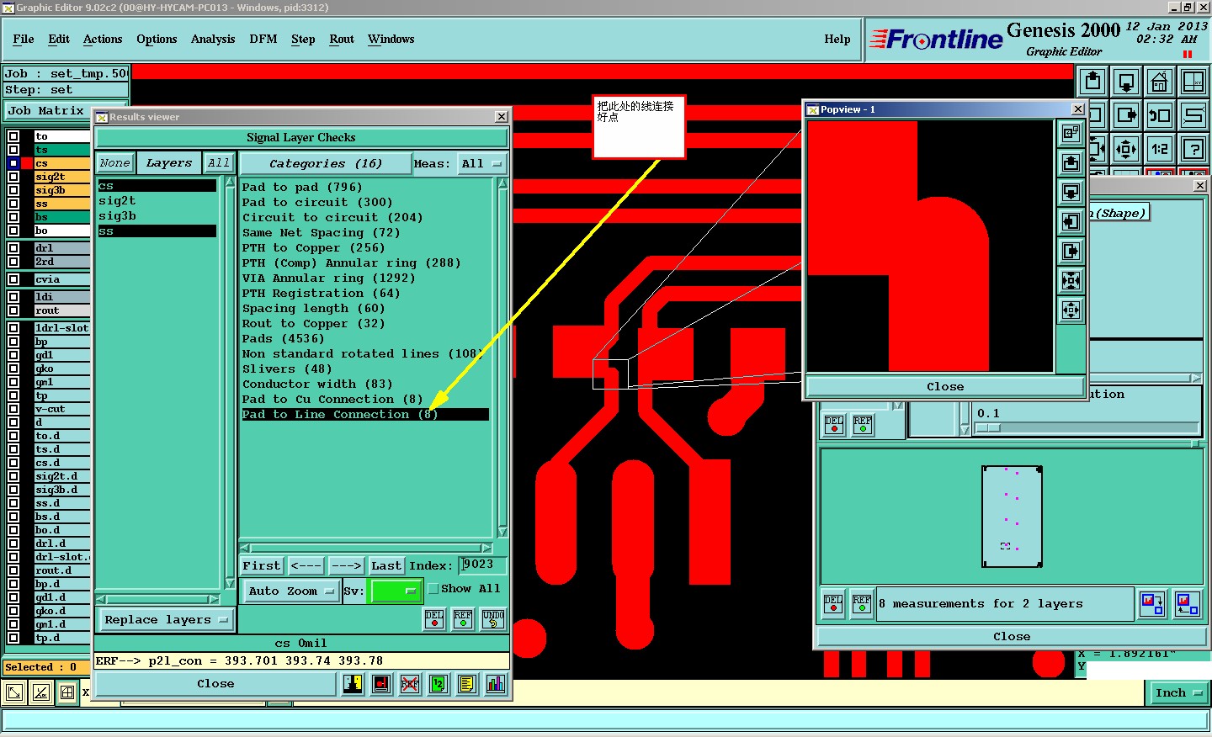Click the pan-up view icon in right toolbar
The width and height of the screenshot is (1212, 737).
(1092, 82)
